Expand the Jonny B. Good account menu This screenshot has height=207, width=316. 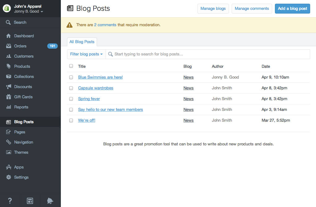(28, 11)
